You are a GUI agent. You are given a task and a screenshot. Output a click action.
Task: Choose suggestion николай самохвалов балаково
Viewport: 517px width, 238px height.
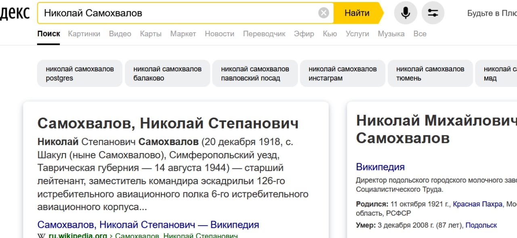(x=167, y=74)
